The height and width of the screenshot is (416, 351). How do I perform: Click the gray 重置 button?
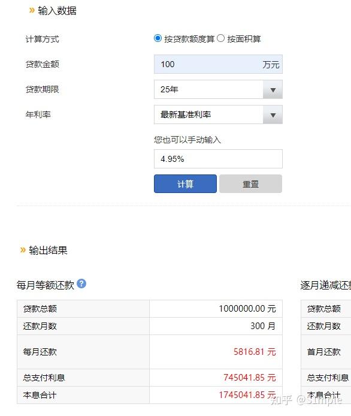pos(250,183)
